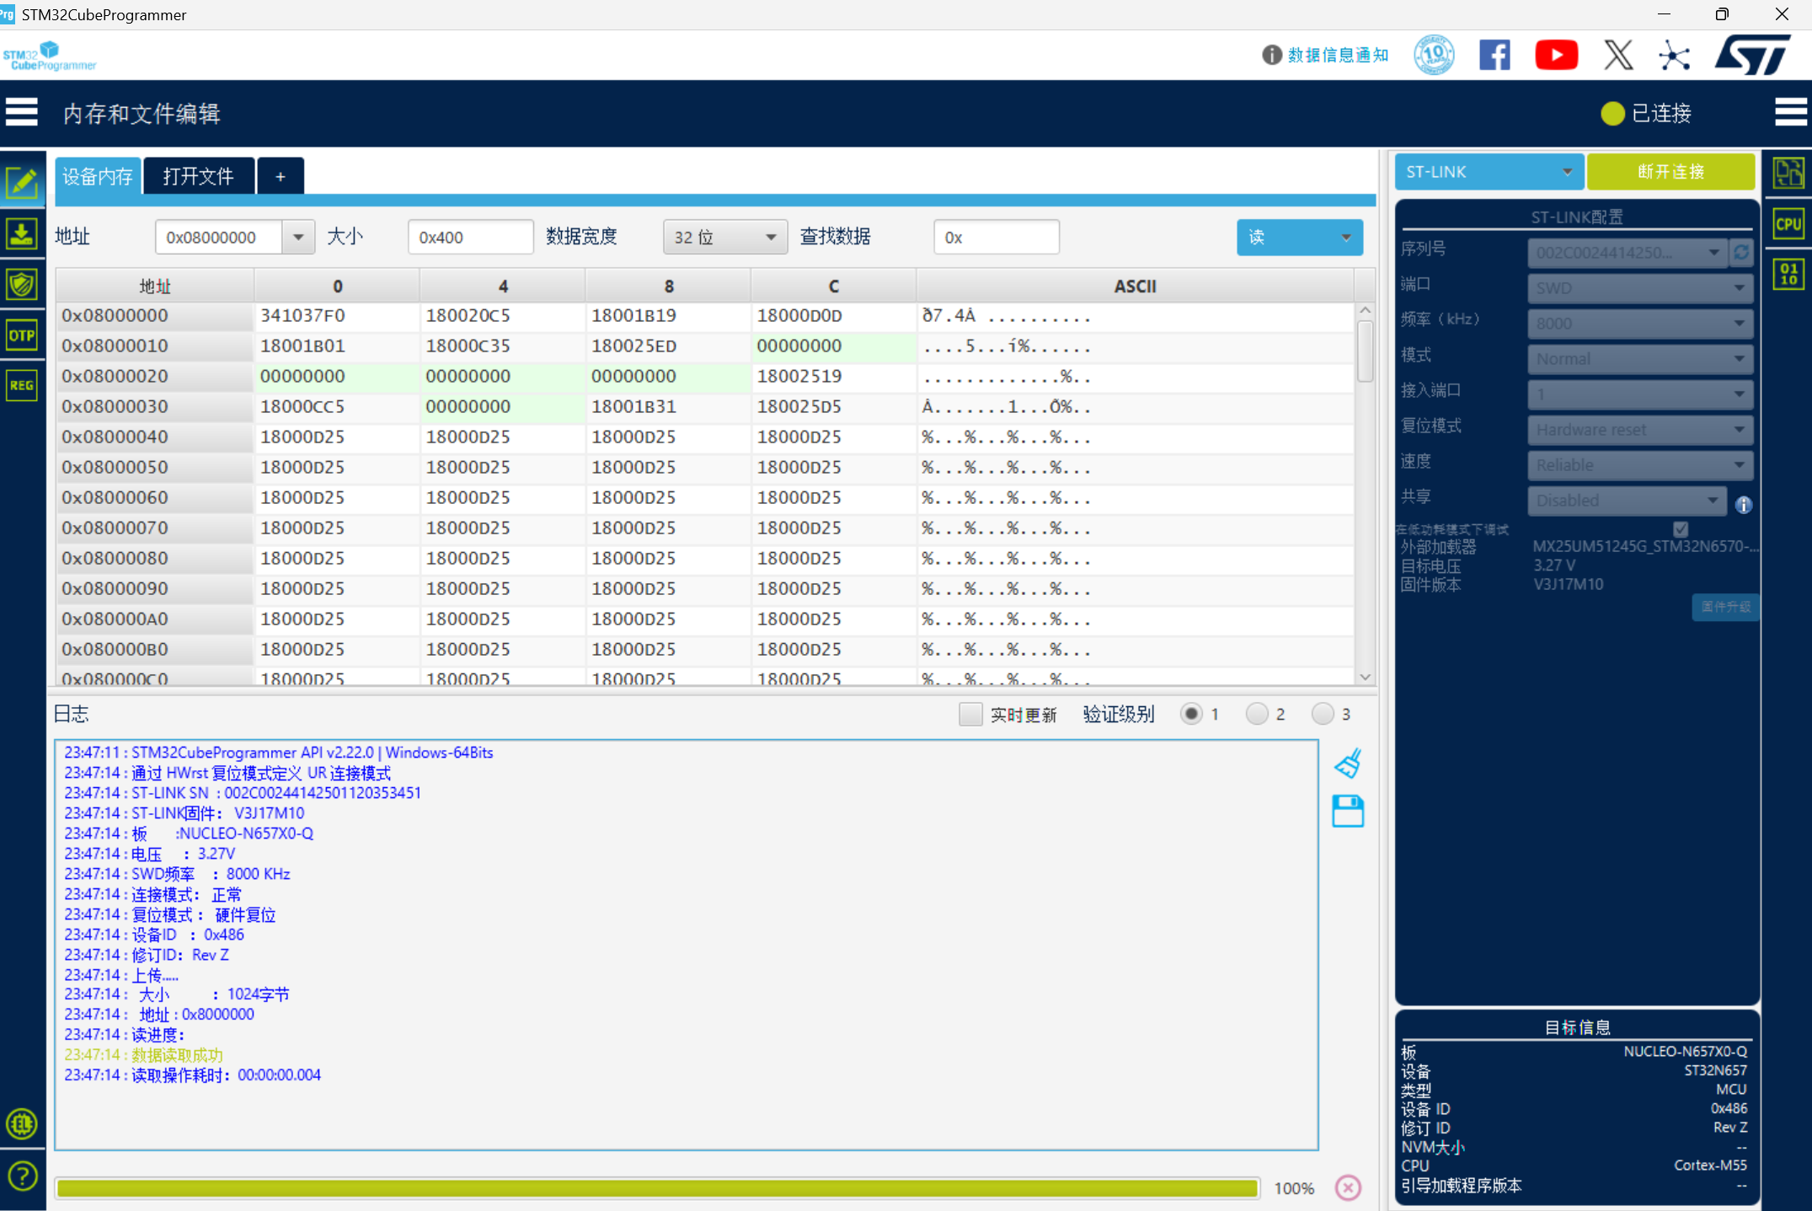Switch to the 打开文件 tab
Viewport: 1812px width, 1211px height.
coord(199,176)
